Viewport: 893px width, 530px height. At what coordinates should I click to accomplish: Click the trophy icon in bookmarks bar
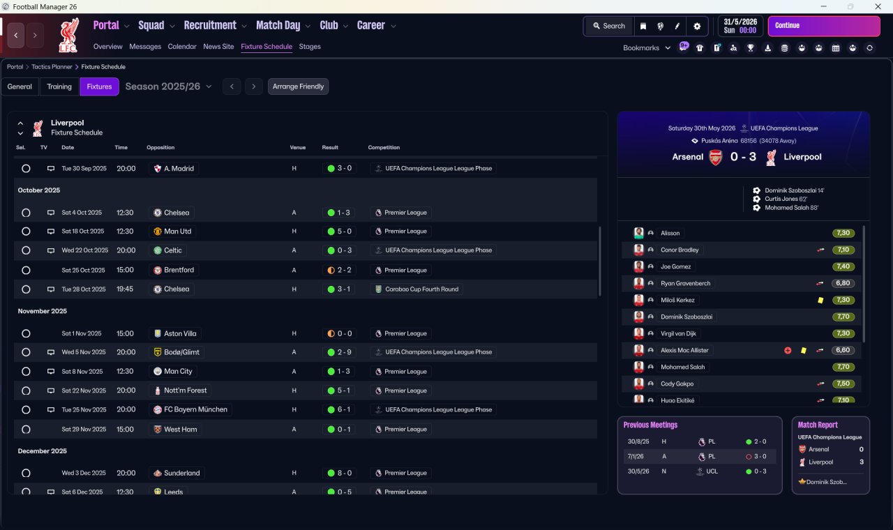pos(751,48)
